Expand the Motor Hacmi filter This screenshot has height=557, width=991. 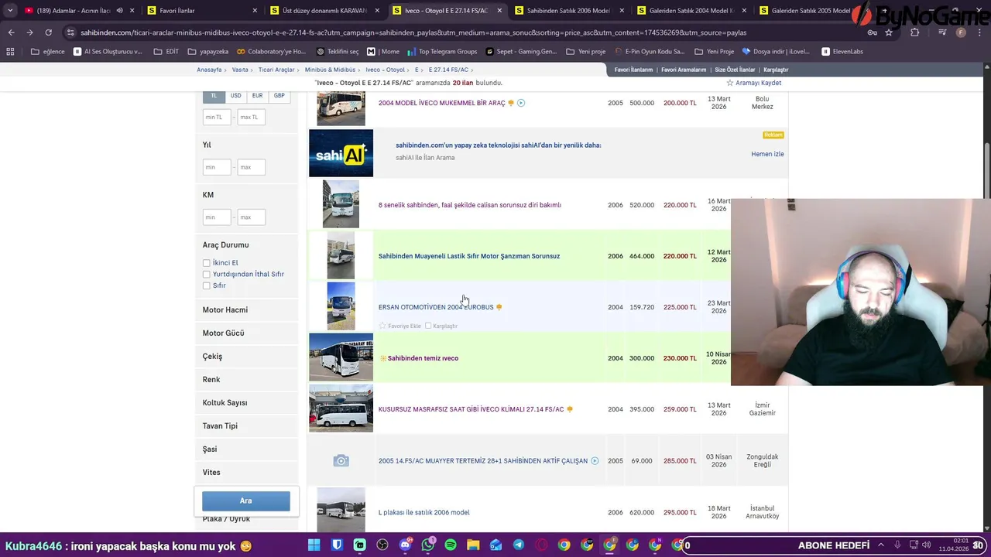246,310
